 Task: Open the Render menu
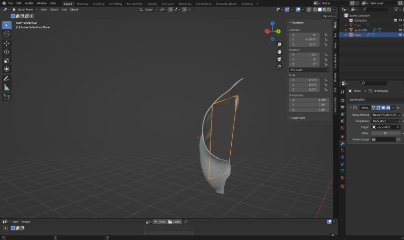[29, 3]
